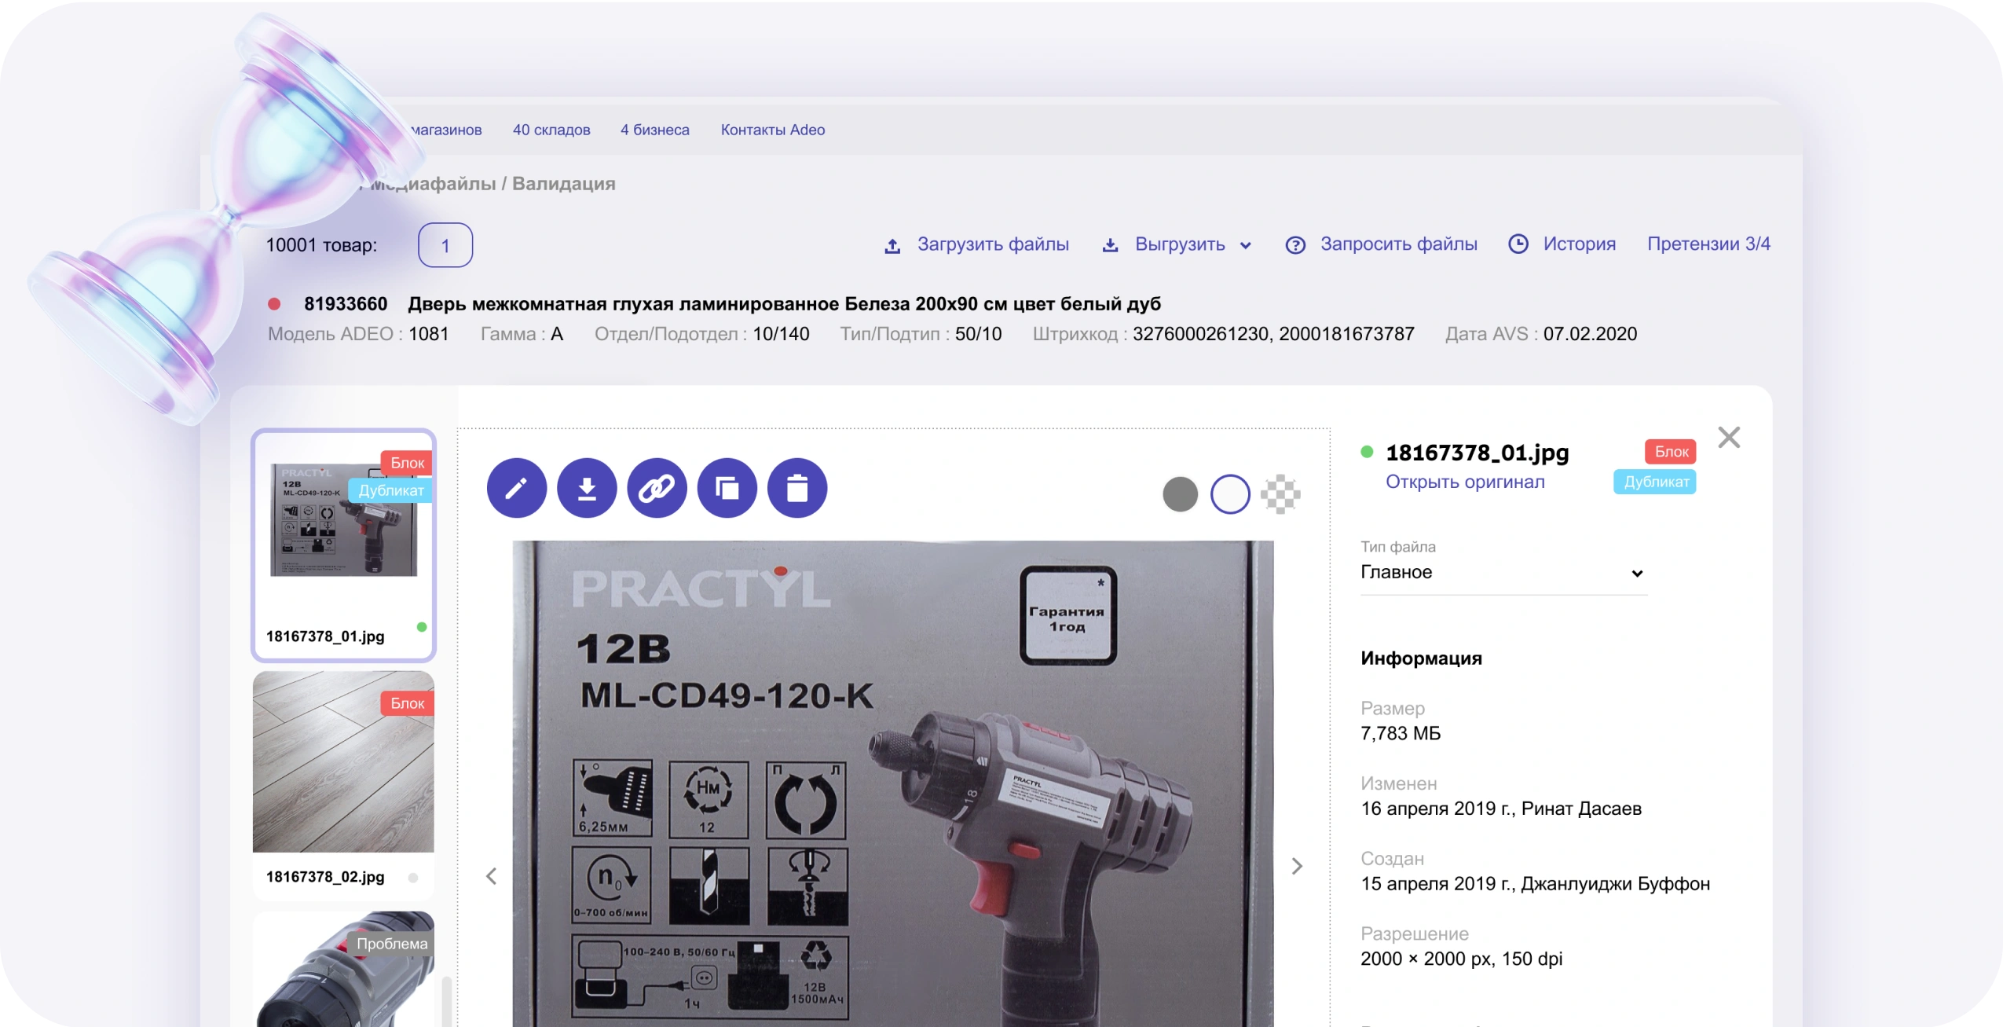Click the Загрузить файлы upload icon
This screenshot has height=1027, width=2003.
892,246
